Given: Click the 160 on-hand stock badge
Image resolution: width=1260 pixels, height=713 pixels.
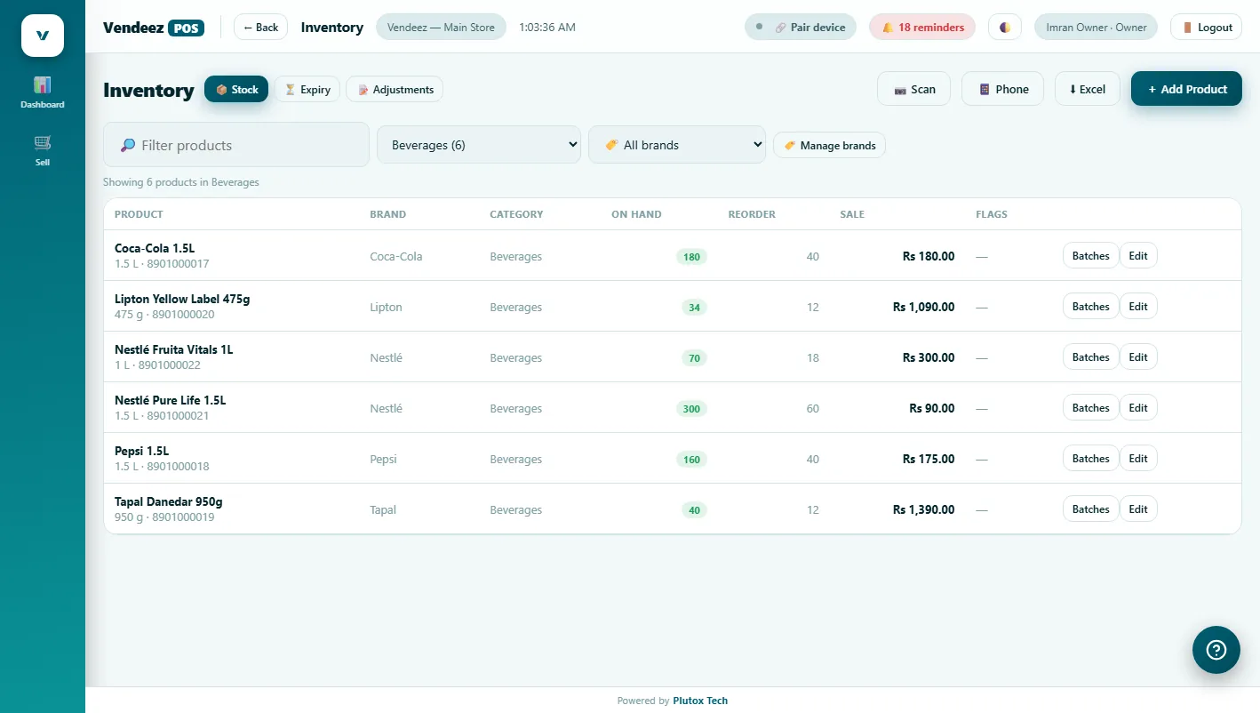Looking at the screenshot, I should point(691,460).
